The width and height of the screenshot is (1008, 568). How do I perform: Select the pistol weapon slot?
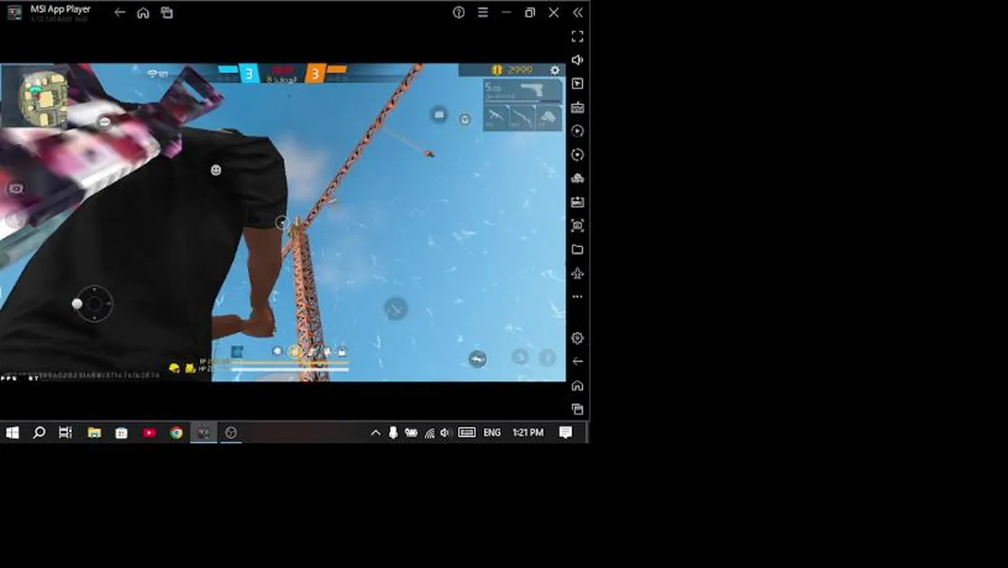[x=523, y=92]
